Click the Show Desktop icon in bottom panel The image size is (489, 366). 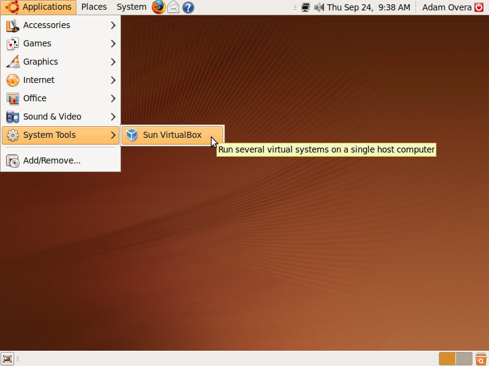click(x=7, y=359)
